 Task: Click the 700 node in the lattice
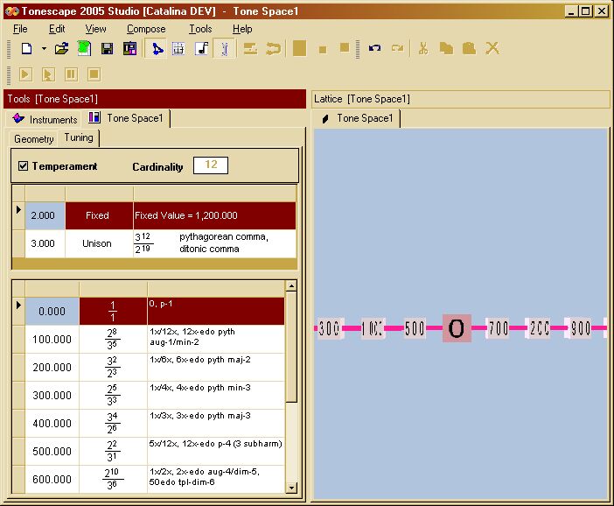coord(499,328)
